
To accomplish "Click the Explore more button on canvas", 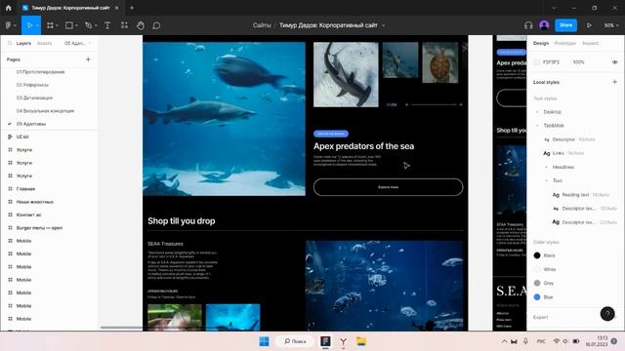I will pyautogui.click(x=389, y=187).
